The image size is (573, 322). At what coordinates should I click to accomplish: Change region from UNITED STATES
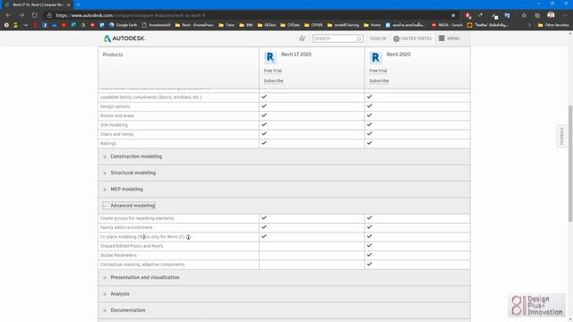pyautogui.click(x=412, y=38)
